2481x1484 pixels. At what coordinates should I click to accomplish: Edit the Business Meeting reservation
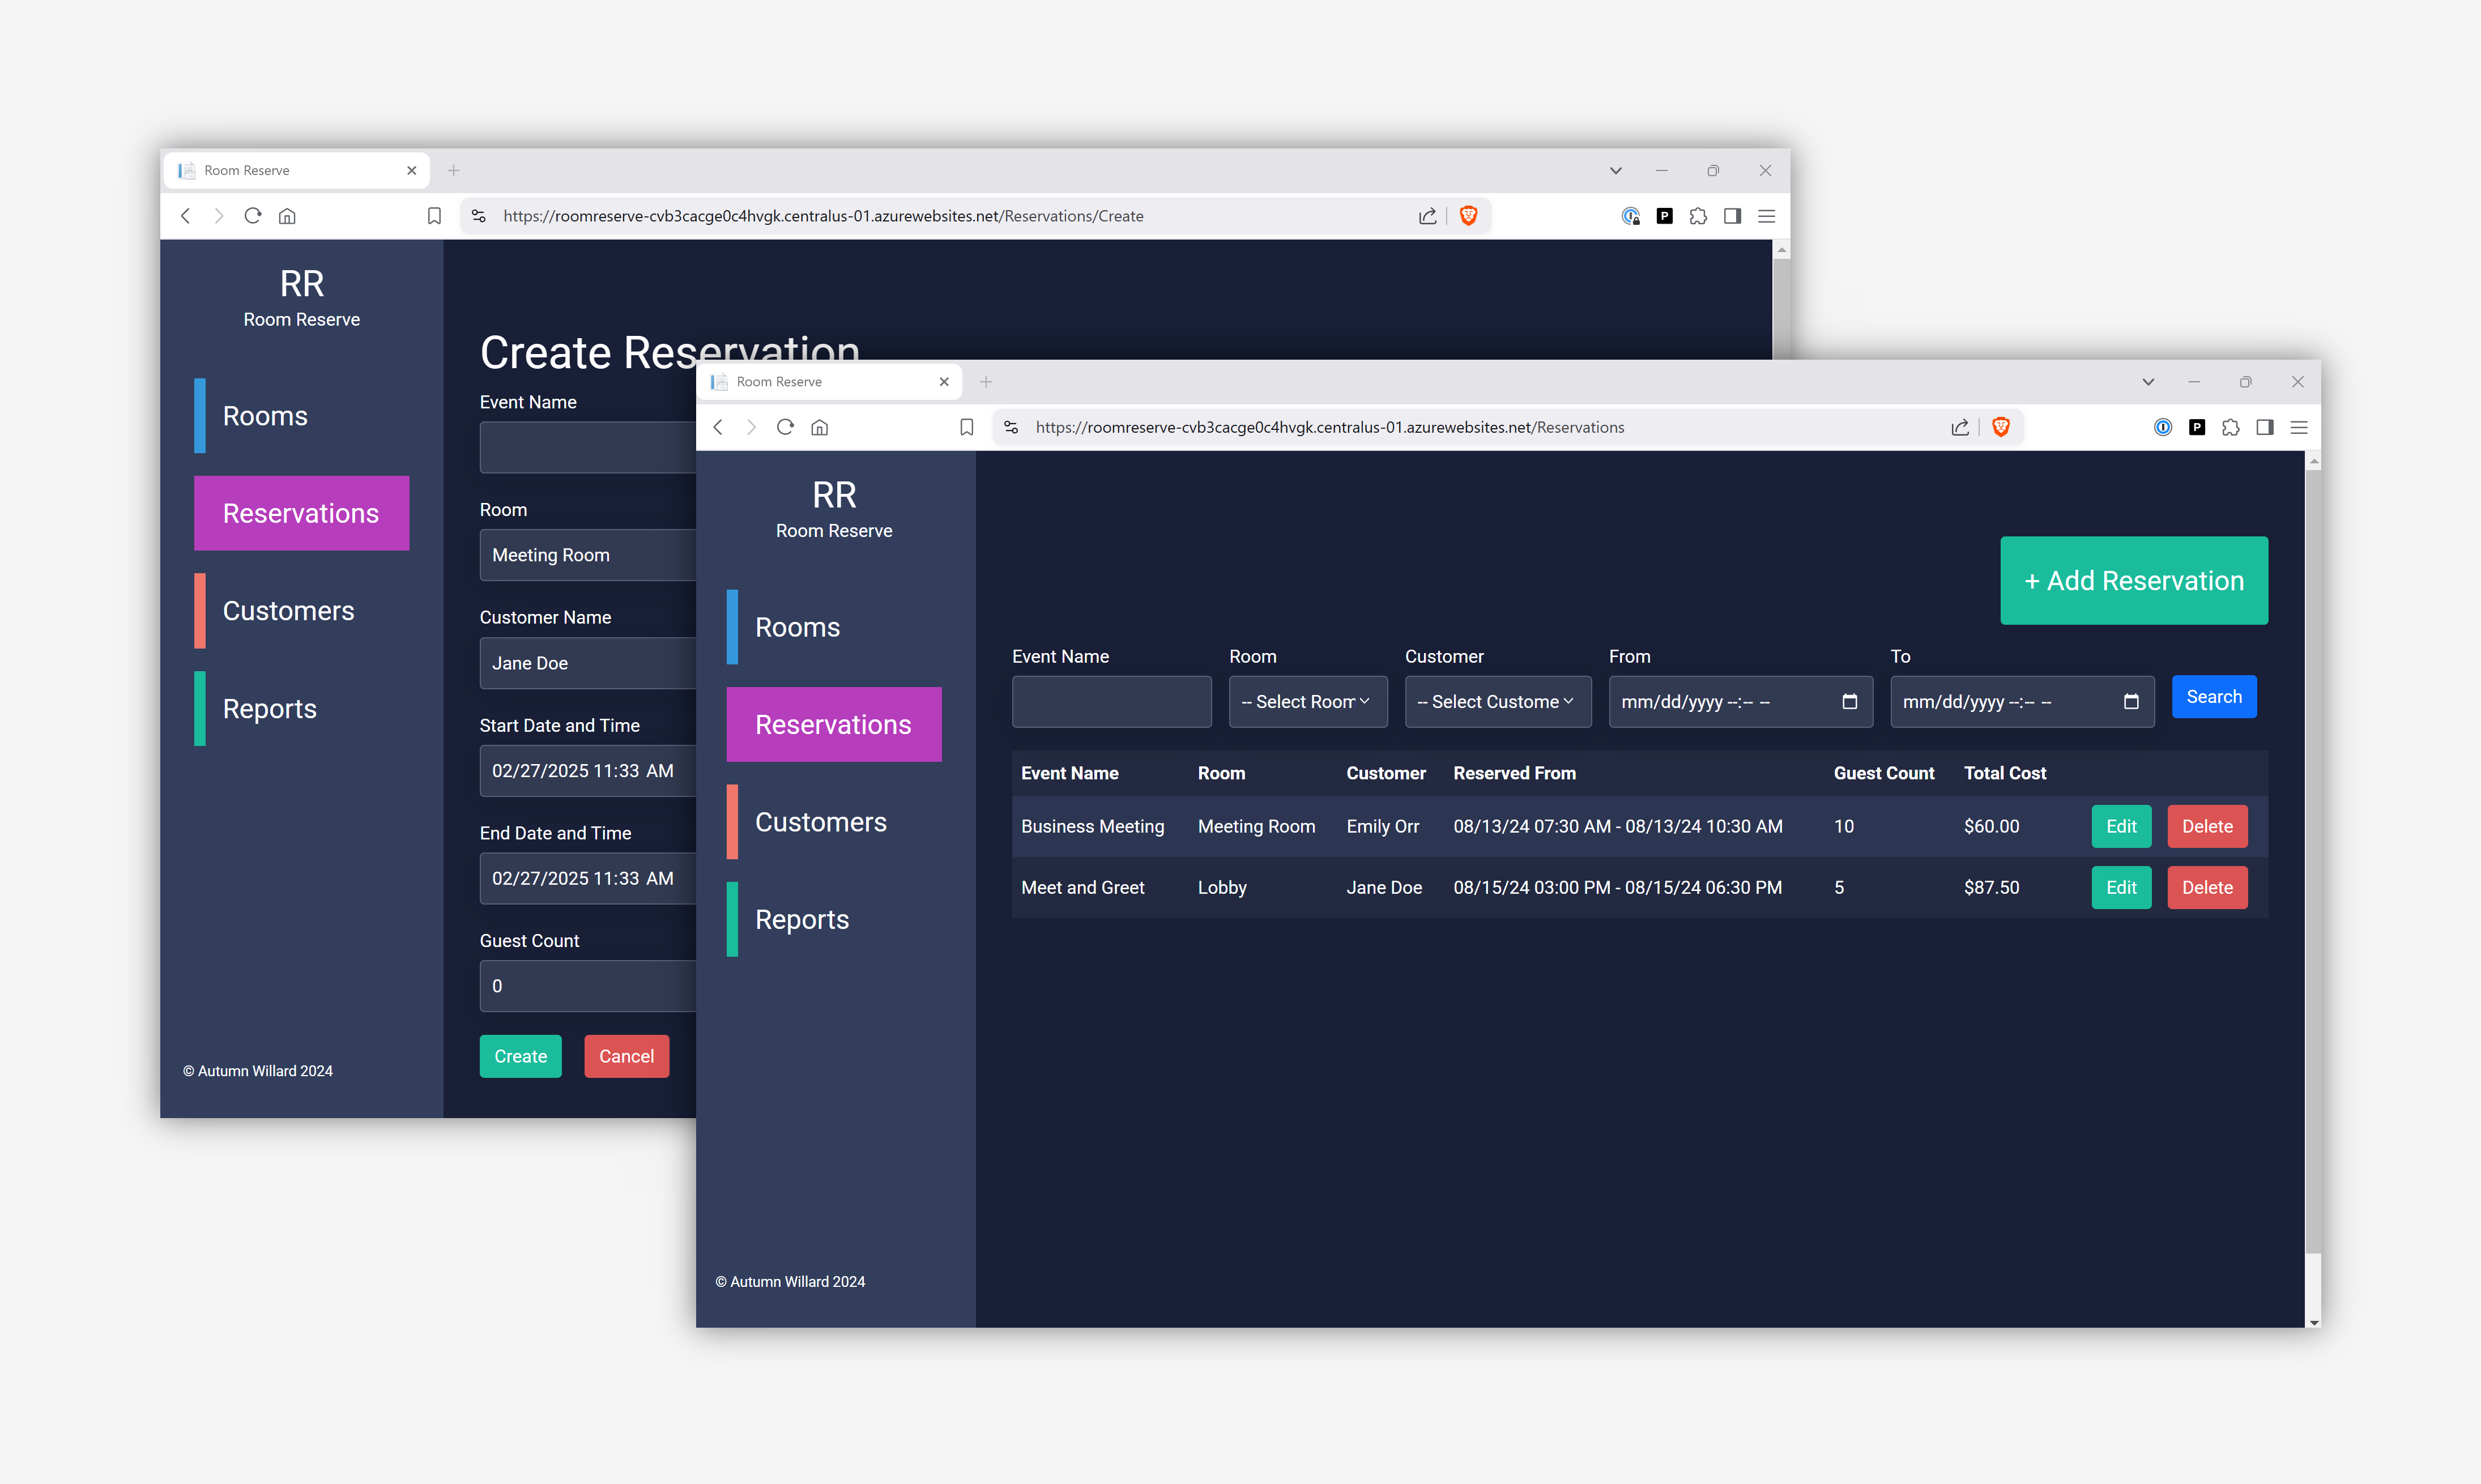point(2121,826)
